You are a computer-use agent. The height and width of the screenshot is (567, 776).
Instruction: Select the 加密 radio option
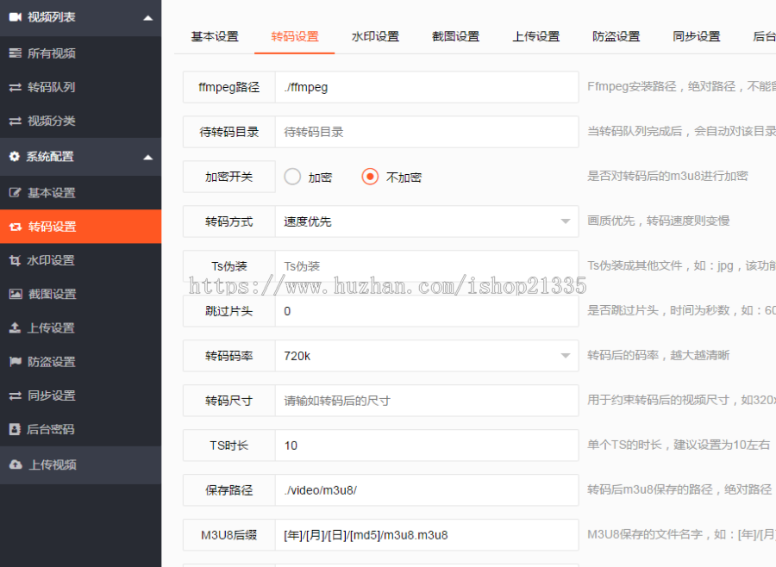[292, 177]
